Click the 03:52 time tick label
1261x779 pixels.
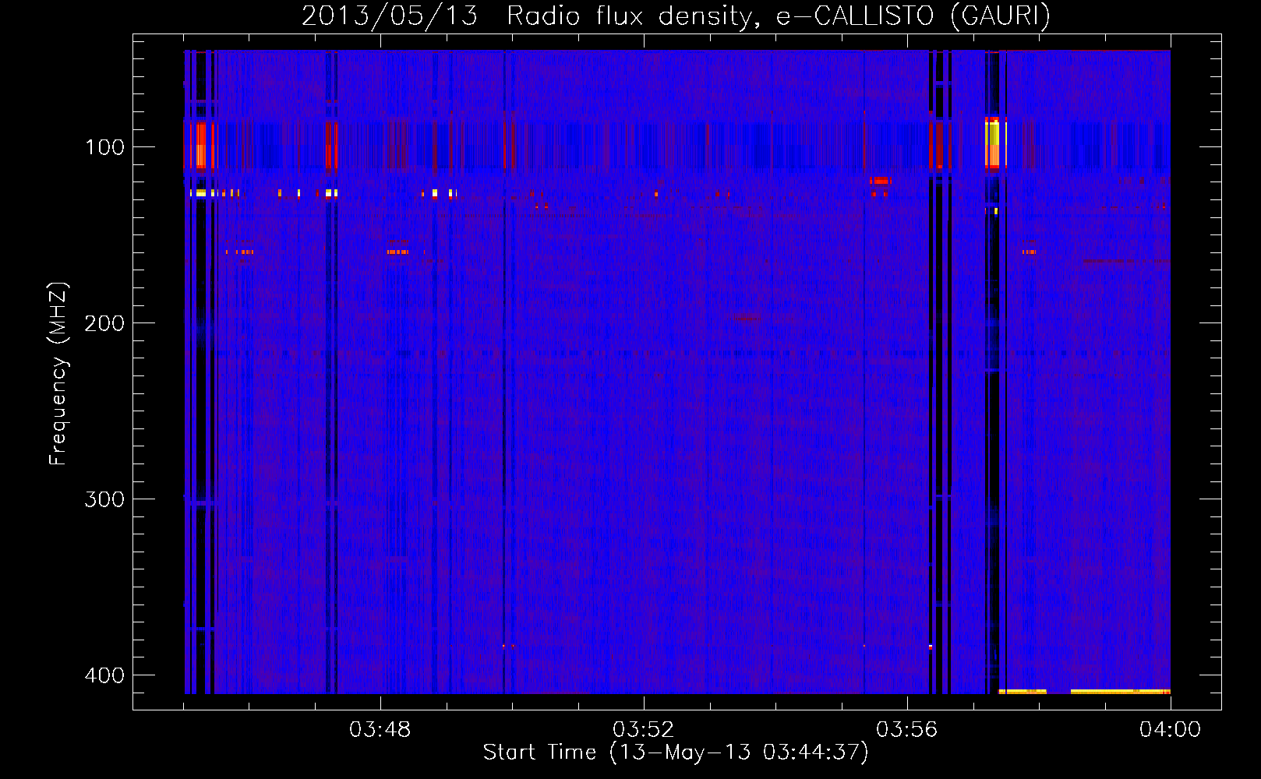click(x=644, y=730)
